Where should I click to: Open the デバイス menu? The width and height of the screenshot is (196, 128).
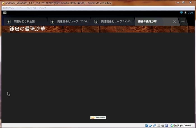click(32, 8)
